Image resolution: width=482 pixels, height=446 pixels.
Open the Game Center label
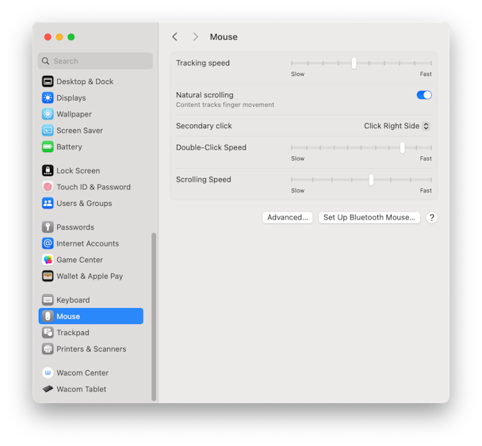tap(79, 260)
